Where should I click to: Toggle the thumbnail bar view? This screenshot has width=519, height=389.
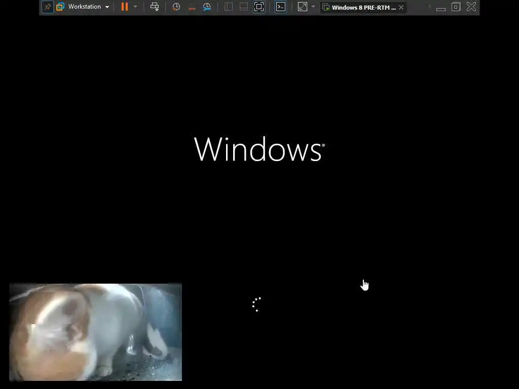[x=244, y=7]
